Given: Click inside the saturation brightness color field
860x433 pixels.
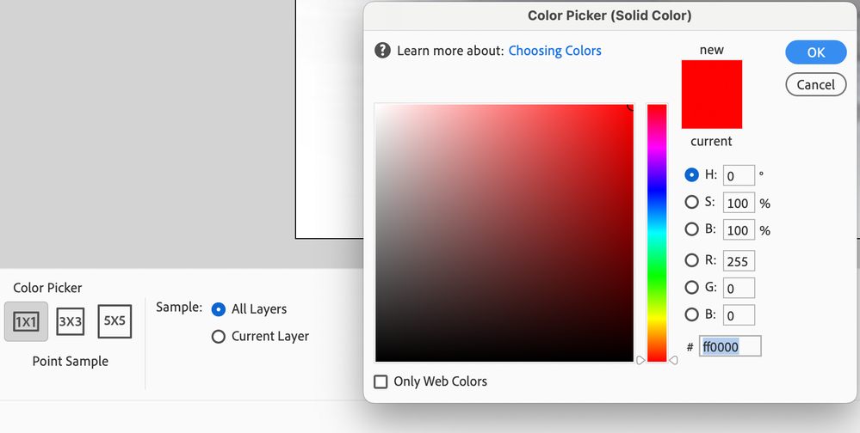Looking at the screenshot, I should (504, 232).
